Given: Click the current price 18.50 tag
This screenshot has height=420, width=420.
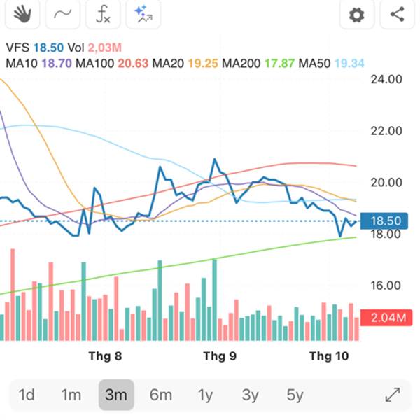Looking at the screenshot, I should coord(384,221).
